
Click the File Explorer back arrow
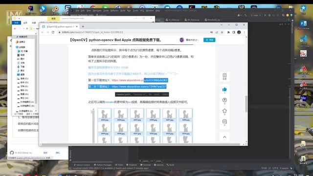click(15, 28)
